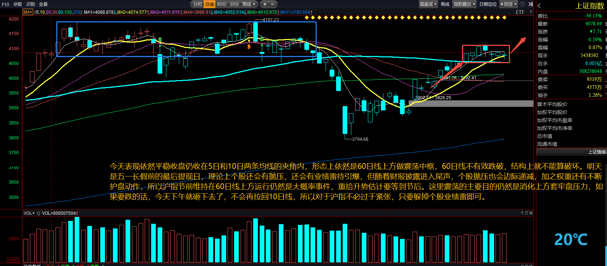Open the MA indicator dropdown
This screenshot has height=266, width=607.
click(28, 12)
